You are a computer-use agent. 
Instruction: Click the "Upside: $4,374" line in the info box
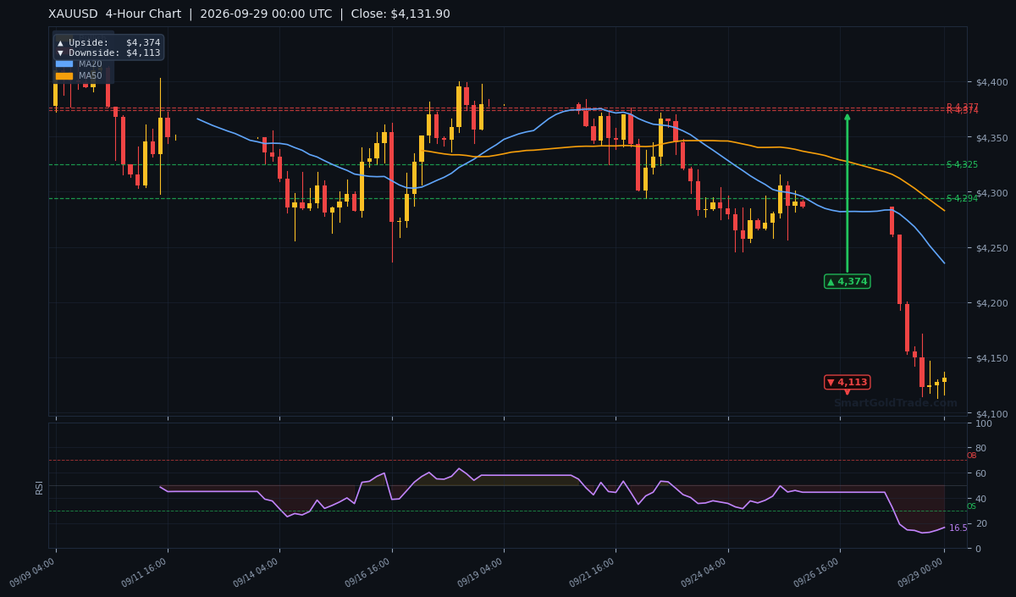tap(108, 42)
